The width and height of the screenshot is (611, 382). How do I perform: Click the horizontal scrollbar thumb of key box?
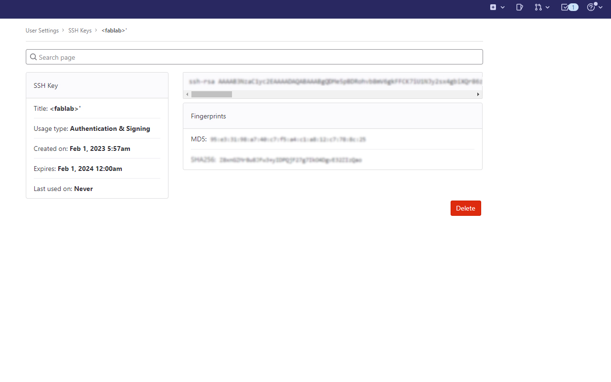[211, 95]
